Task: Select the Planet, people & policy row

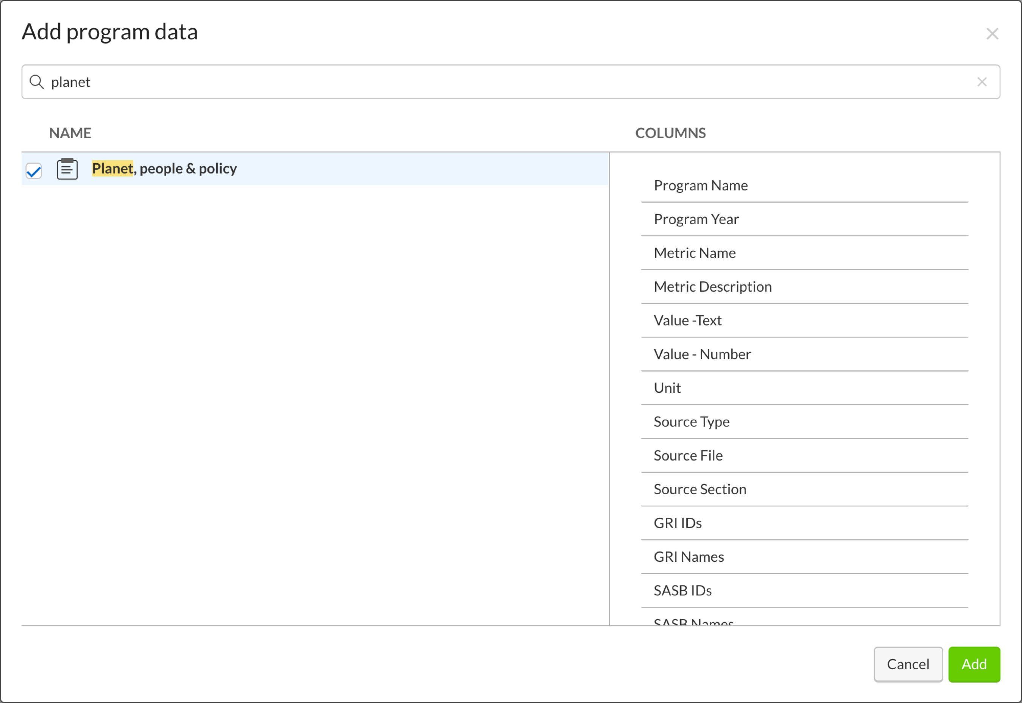Action: [x=315, y=169]
